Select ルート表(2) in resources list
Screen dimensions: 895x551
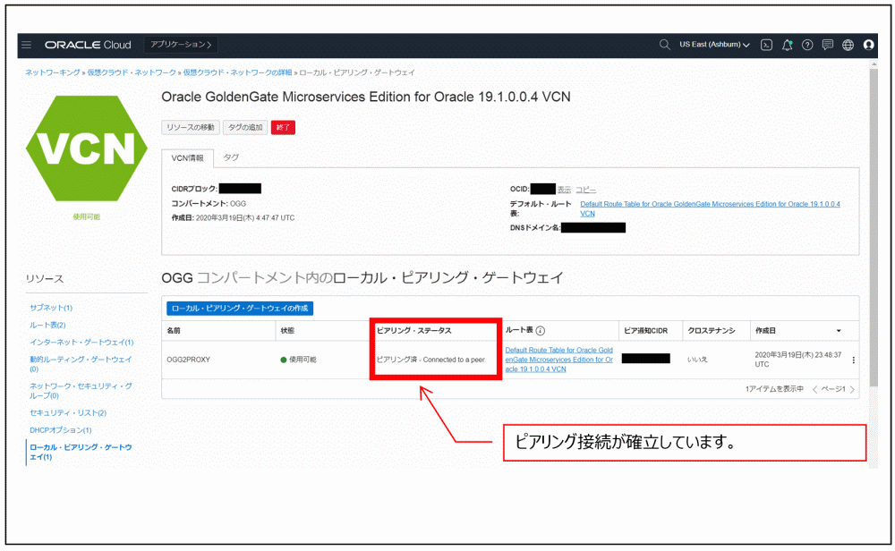coord(48,325)
